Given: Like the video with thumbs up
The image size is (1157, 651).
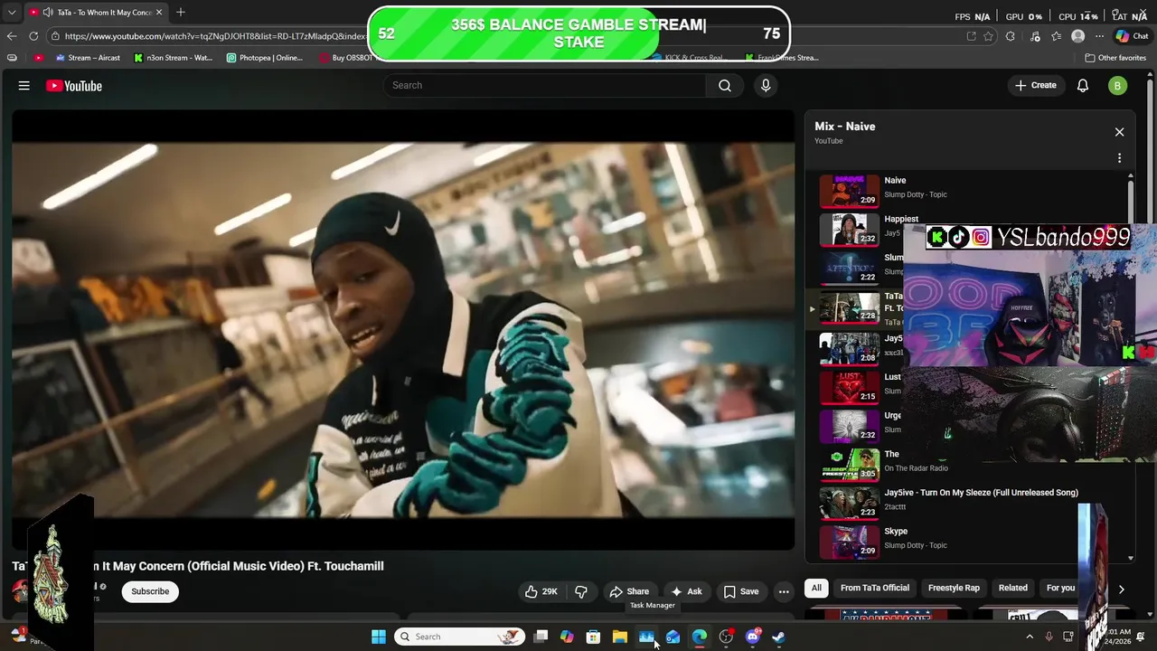Looking at the screenshot, I should 541,591.
